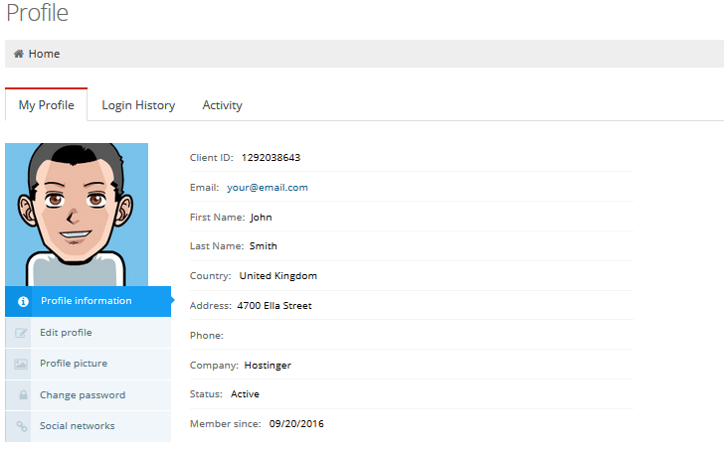Click the Client ID value 1292038643

pos(271,158)
